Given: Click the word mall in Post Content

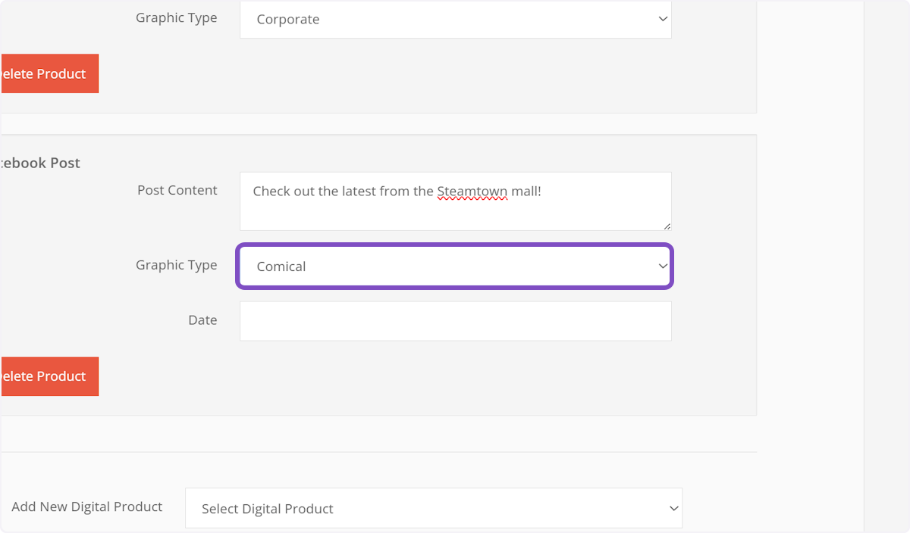Looking at the screenshot, I should (524, 192).
